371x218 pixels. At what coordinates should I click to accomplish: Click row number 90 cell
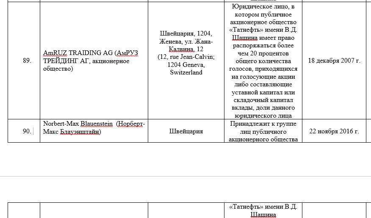click(27, 131)
